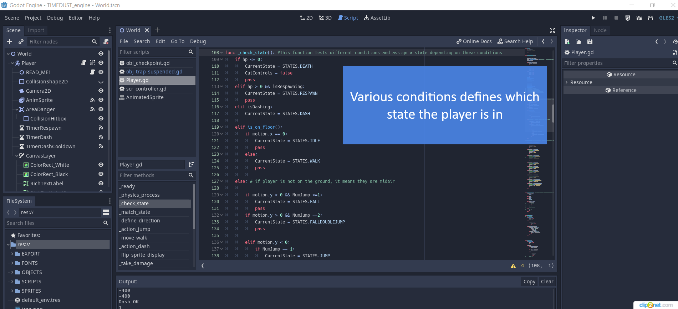The width and height of the screenshot is (678, 309).
Task: Click the Filter nodes search field
Action: click(x=63, y=42)
